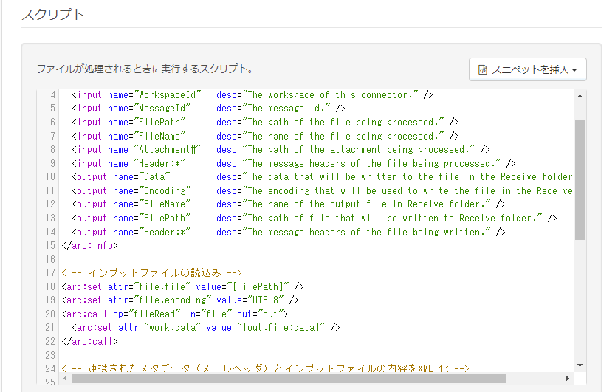The image size is (615, 392).
Task: Click the vertical scrollbar down arrow
Action: click(580, 365)
